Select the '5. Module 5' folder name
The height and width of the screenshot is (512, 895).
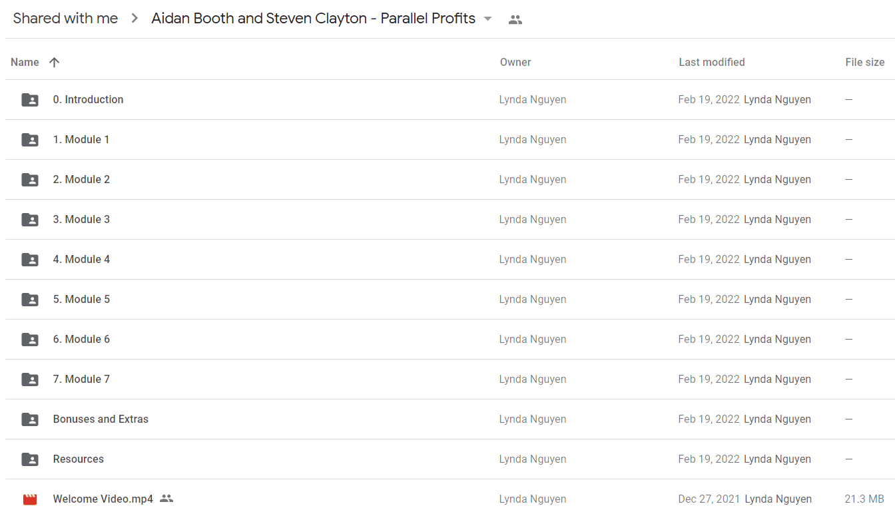[x=81, y=299]
